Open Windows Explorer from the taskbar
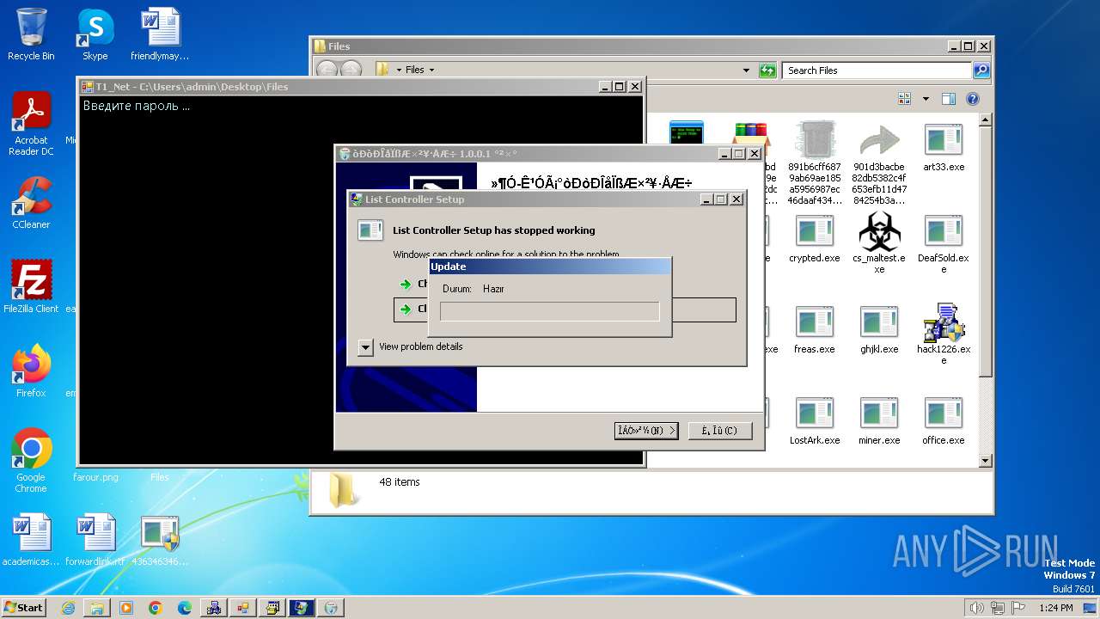 [x=97, y=608]
